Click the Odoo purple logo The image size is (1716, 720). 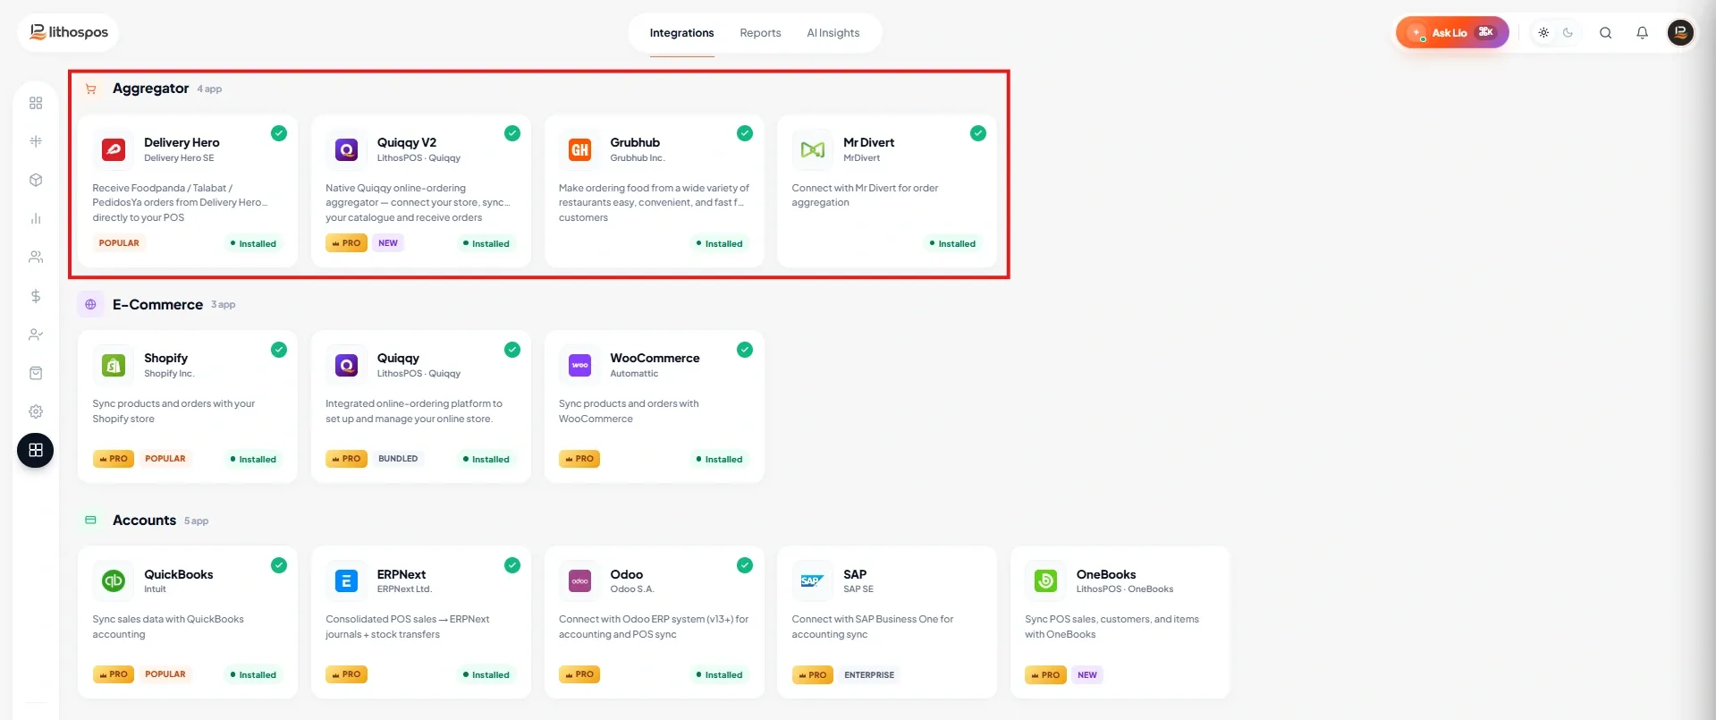579,580
